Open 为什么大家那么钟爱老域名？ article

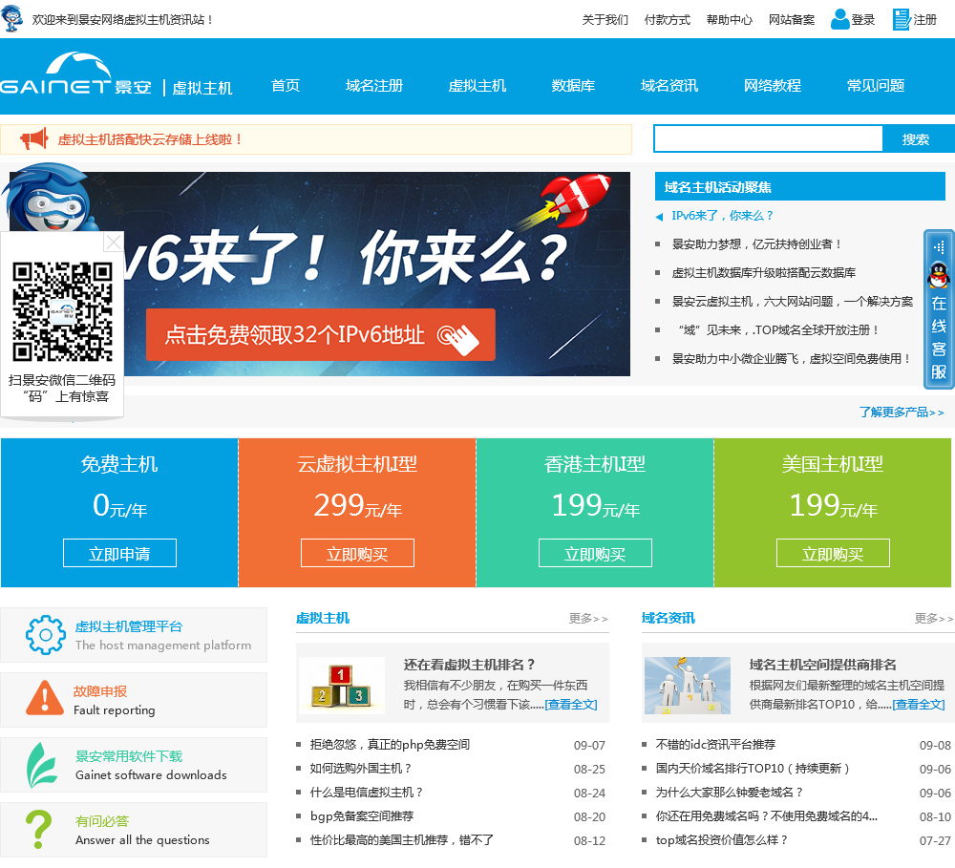pyautogui.click(x=729, y=792)
